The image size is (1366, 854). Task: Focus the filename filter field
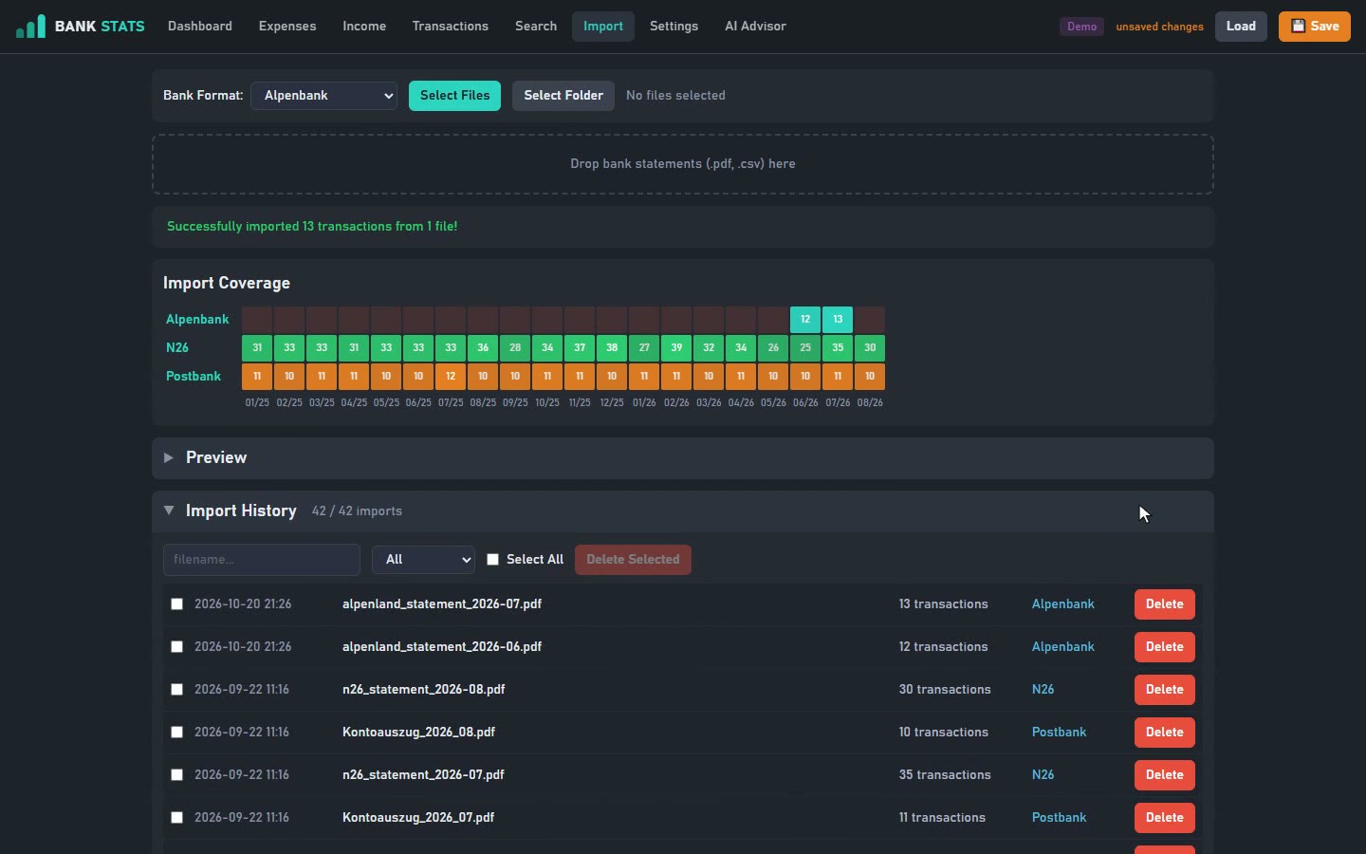pyautogui.click(x=262, y=560)
